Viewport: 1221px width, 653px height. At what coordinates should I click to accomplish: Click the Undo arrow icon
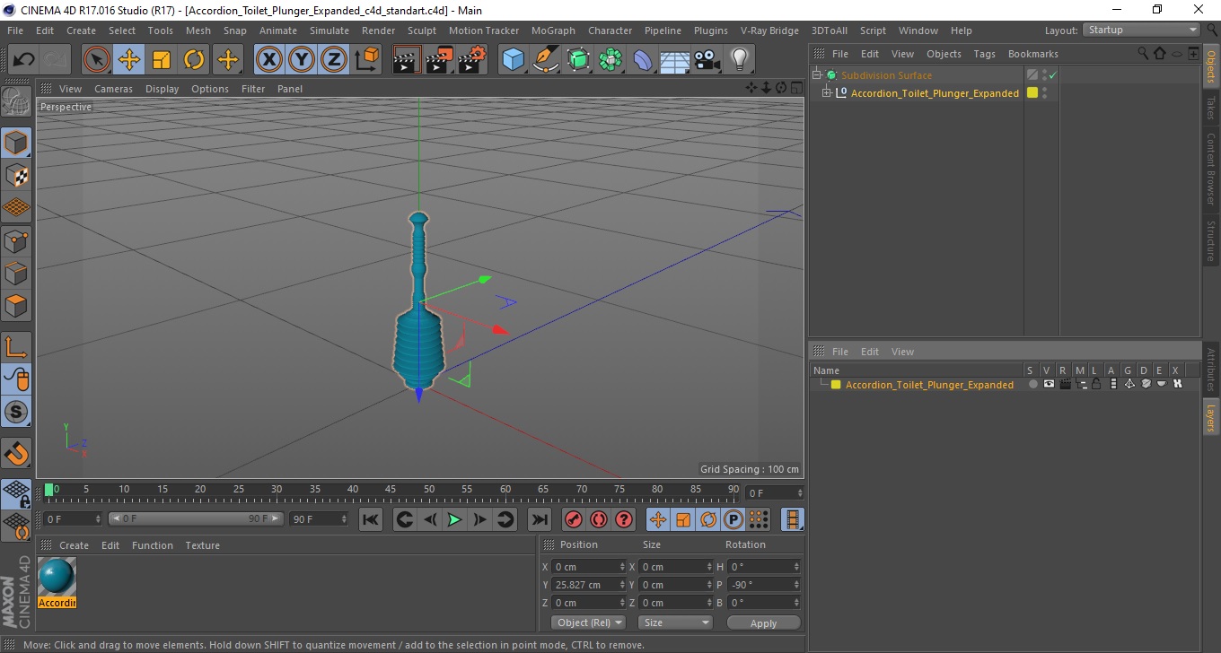23,60
